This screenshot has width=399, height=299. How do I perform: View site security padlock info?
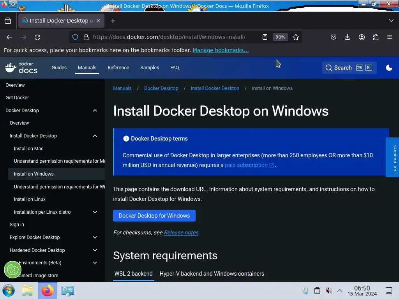point(86,37)
